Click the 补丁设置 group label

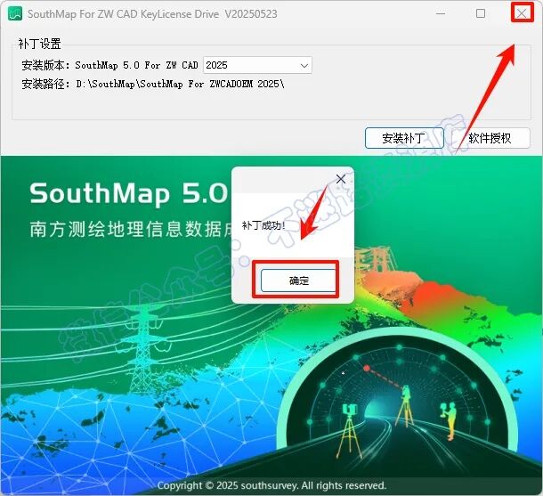[x=39, y=44]
